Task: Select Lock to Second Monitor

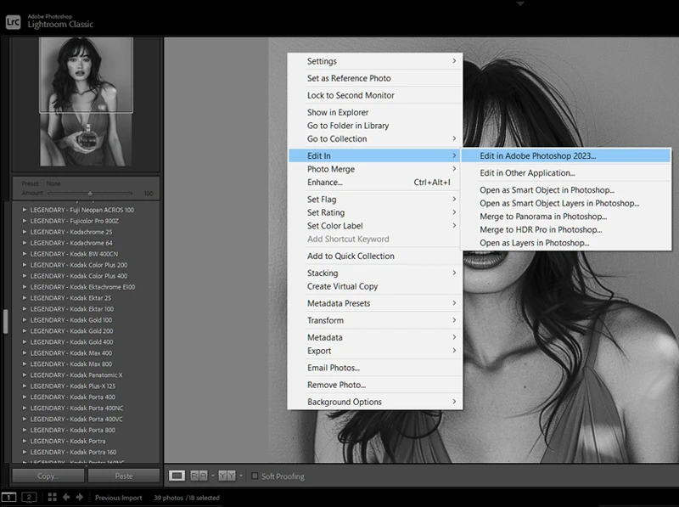Action: 375,95
